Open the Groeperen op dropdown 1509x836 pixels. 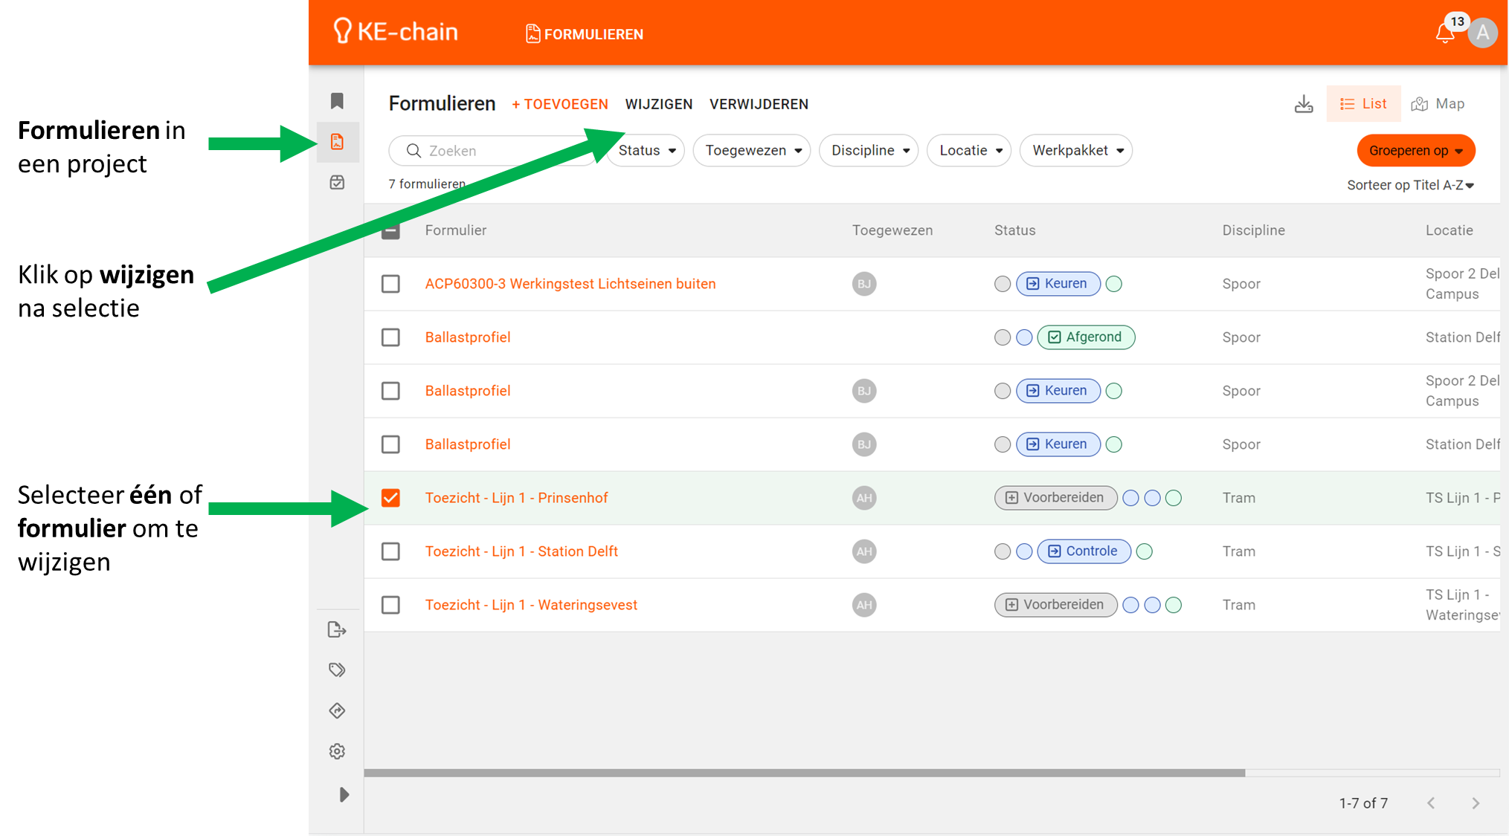pyautogui.click(x=1415, y=151)
